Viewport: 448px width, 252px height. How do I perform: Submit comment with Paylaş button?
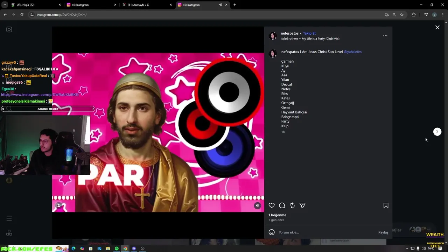pos(383,232)
